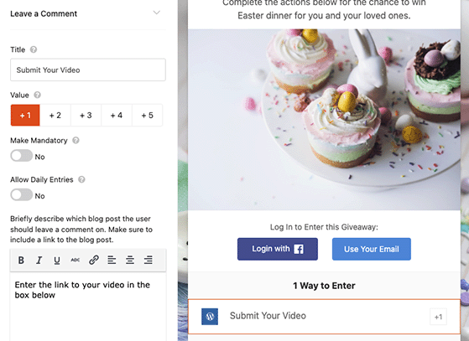Apply strikethrough ABC formatting
Viewport: 469px width, 341px height.
75,260
